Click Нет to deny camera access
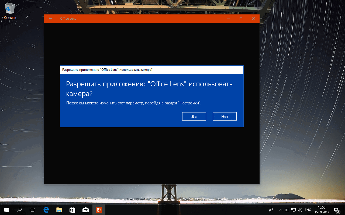Image resolution: width=345 pixels, height=215 pixels. point(225,116)
